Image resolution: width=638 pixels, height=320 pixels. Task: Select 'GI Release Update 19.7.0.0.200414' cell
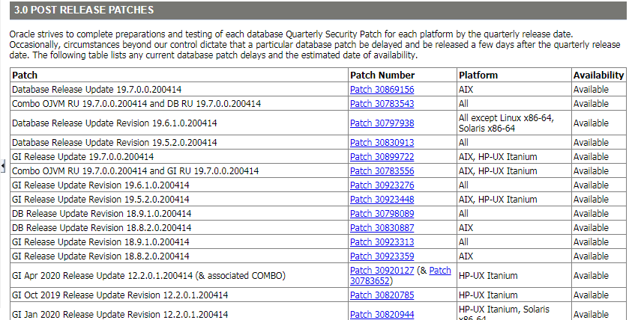click(179, 157)
